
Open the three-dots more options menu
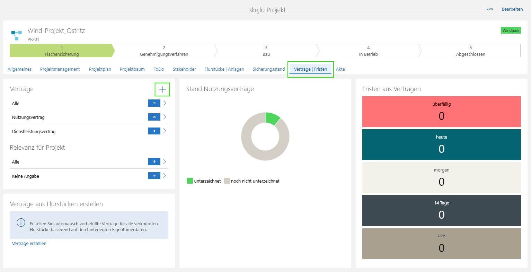[490, 9]
